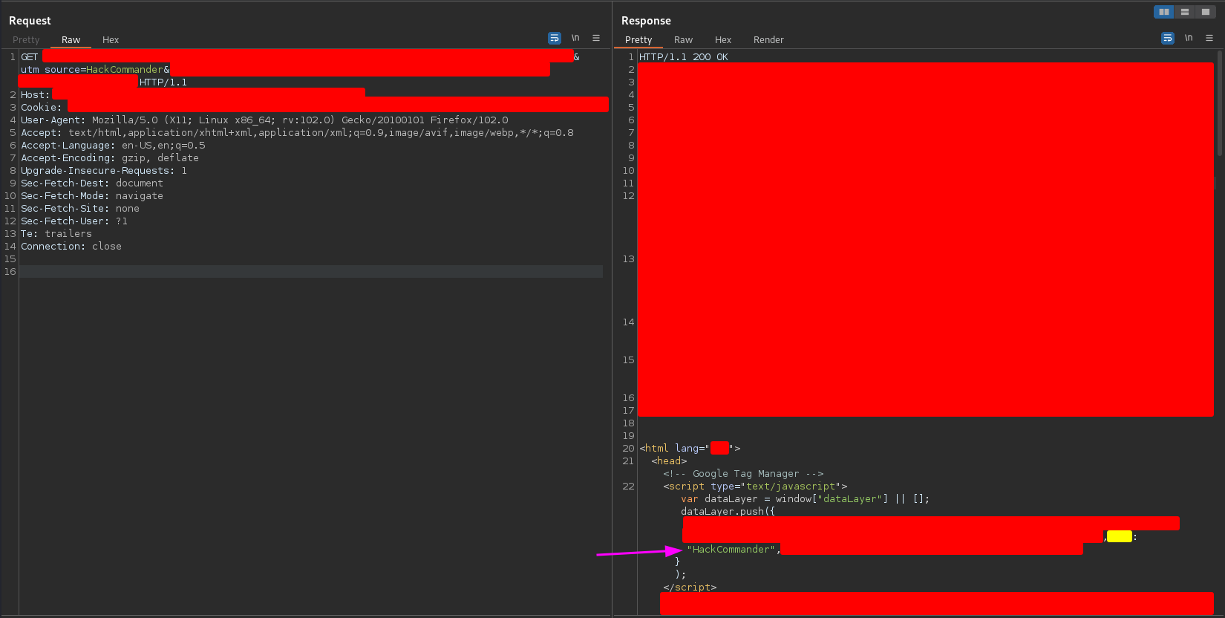Switch Request view to Hex tab

point(111,40)
